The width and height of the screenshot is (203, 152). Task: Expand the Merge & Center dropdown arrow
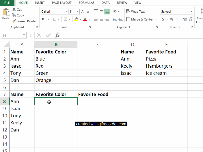156,19
